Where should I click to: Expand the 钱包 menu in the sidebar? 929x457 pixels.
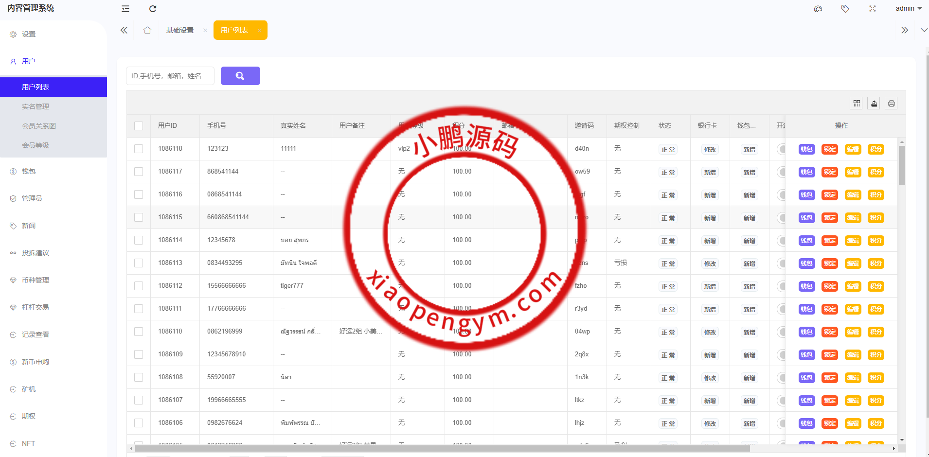coord(29,171)
